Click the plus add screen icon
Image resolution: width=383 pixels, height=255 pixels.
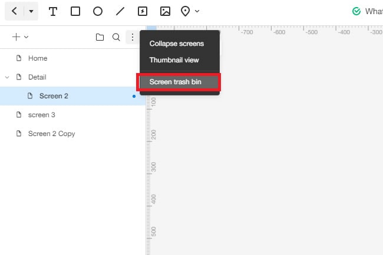[16, 37]
